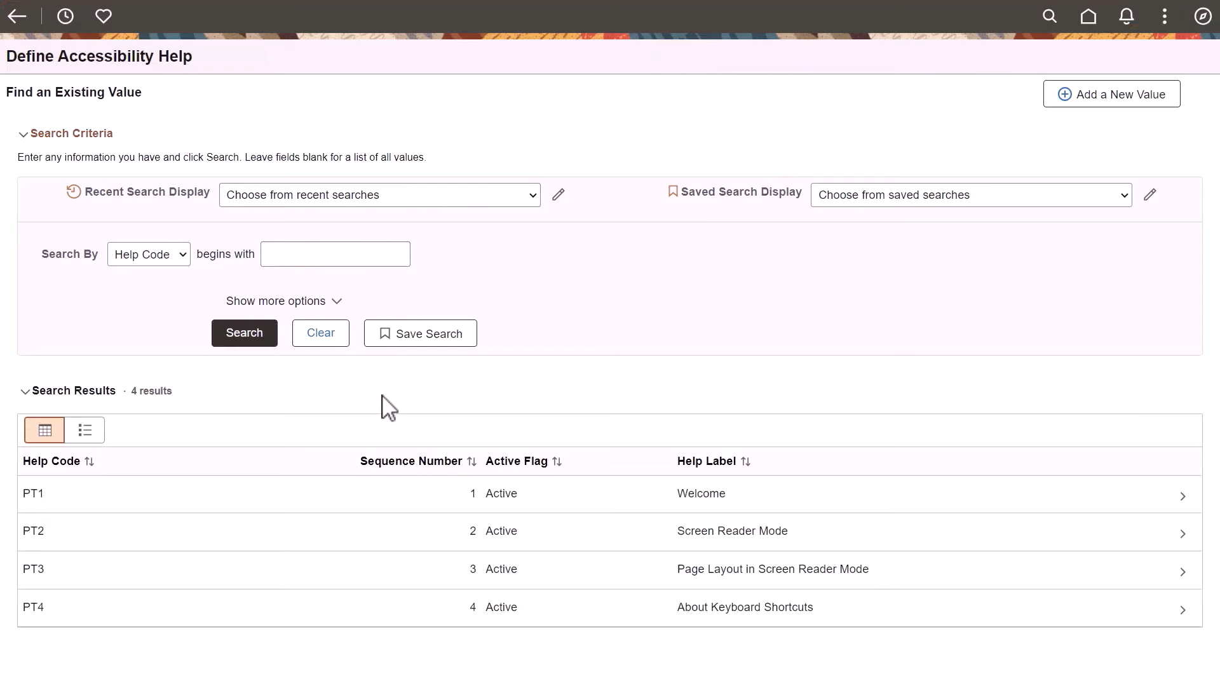Screen dimensions: 1220x686
Task: Click the back arrow in the banner
Action: pos(17,16)
